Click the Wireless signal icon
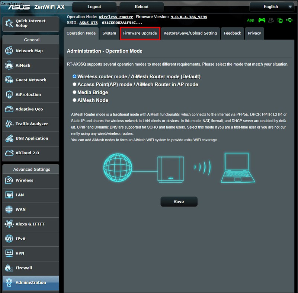This screenshot has width=298, height=293. pos(9,180)
